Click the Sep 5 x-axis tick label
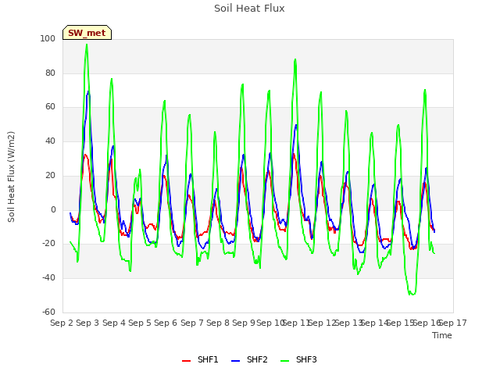Viewport: 500px width, 375px height. point(140,323)
